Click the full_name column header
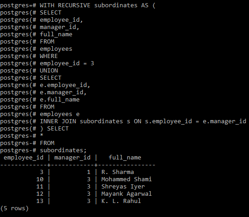Viewport: 249px width, 217px height. (x=125, y=158)
